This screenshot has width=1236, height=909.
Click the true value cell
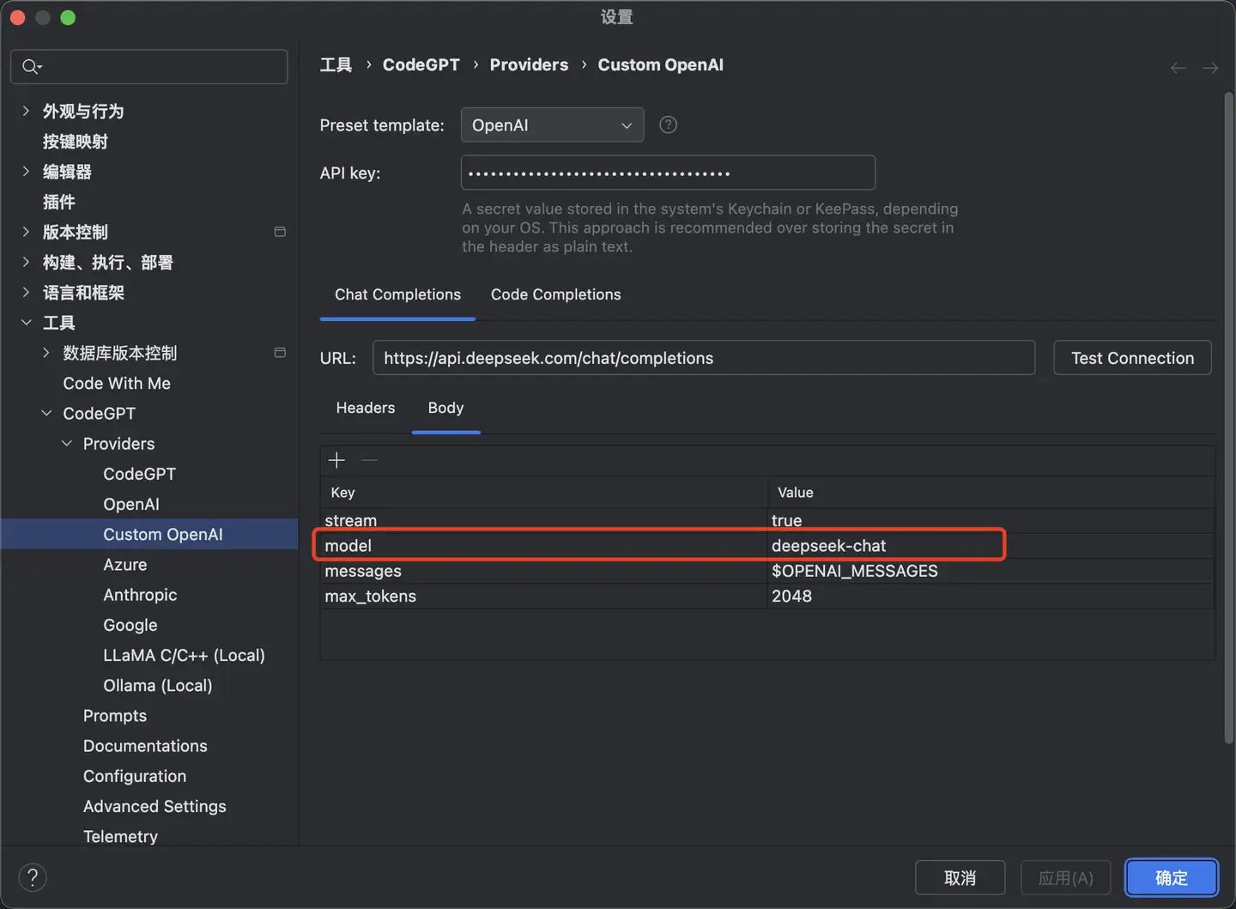point(991,520)
